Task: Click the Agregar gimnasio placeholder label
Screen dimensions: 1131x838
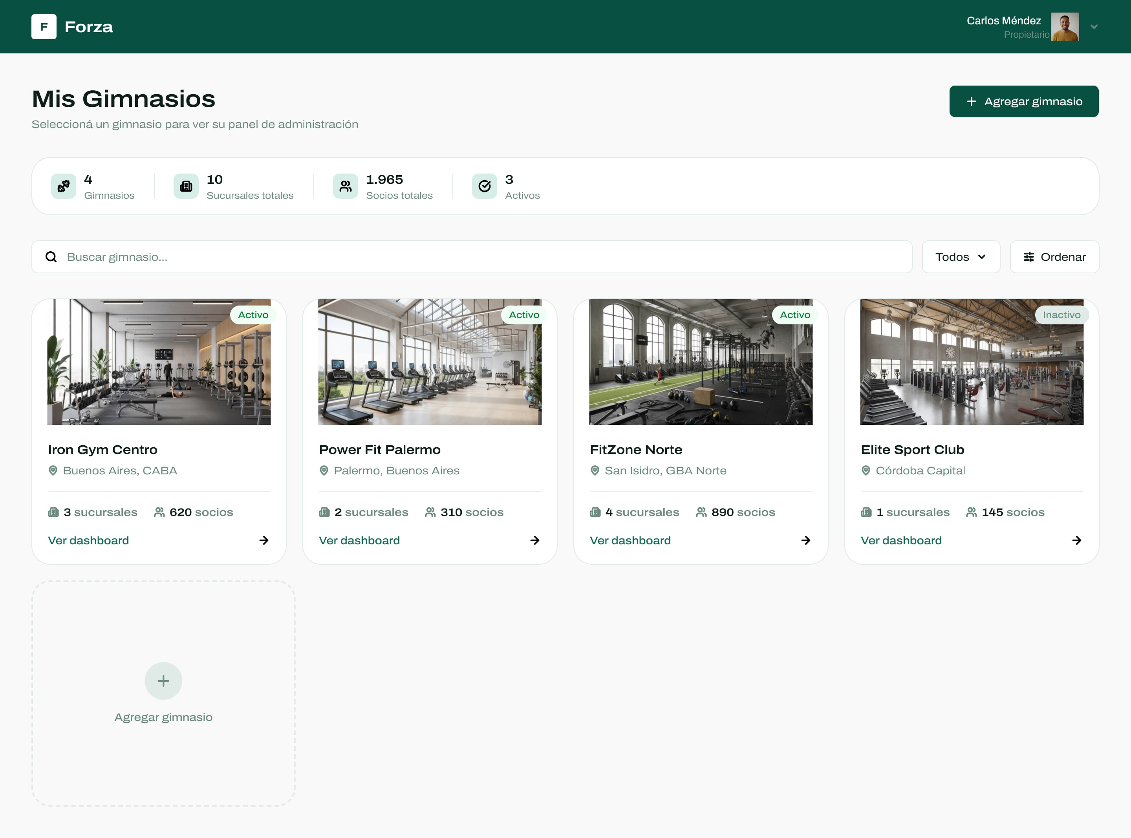Action: (163, 717)
